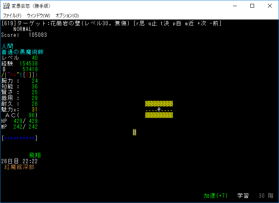Image resolution: width=279 pixels, height=203 pixels.
Task: Open the ウィンドウ(W) menu
Action: click(x=38, y=15)
